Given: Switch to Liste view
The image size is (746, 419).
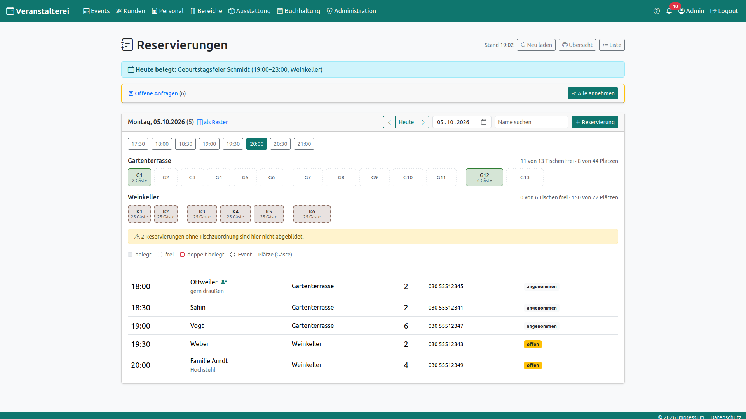Looking at the screenshot, I should pos(612,45).
